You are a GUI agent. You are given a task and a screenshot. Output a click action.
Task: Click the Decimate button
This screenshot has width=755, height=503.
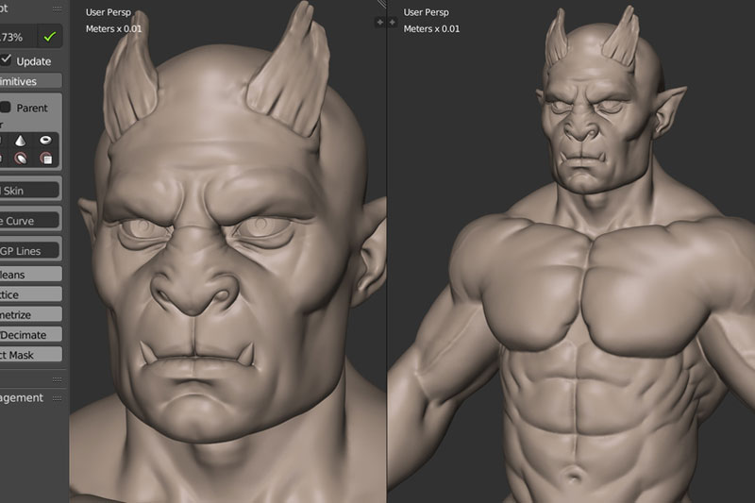[31, 335]
